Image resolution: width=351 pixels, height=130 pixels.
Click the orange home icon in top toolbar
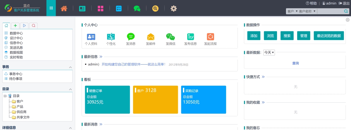(64, 8)
